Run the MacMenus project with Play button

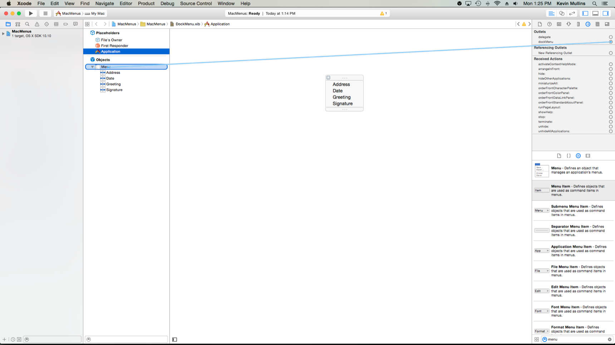click(x=31, y=14)
